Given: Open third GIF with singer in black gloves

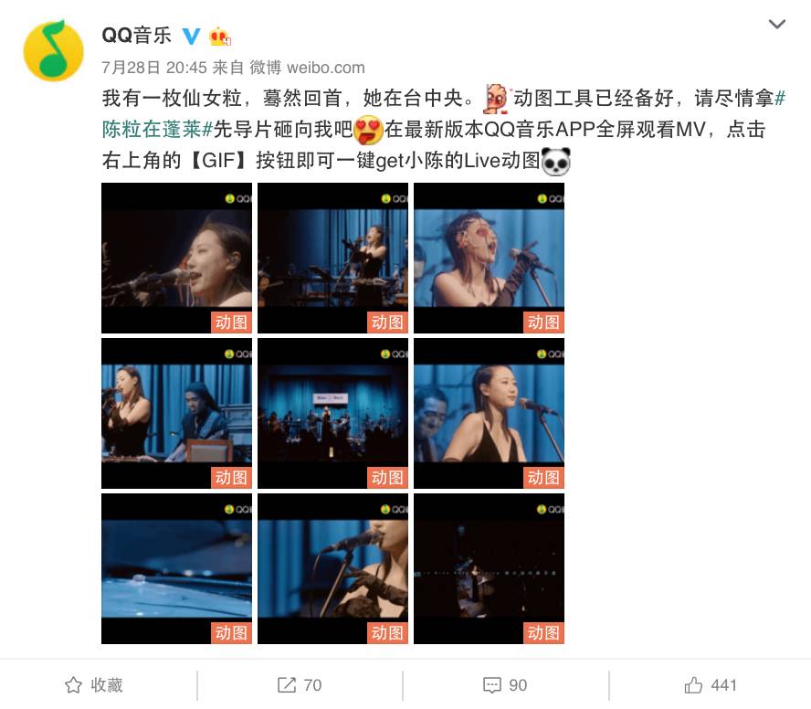Looking at the screenshot, I should 490,258.
